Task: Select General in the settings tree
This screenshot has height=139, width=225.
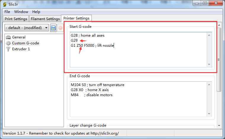Action: click(19, 37)
